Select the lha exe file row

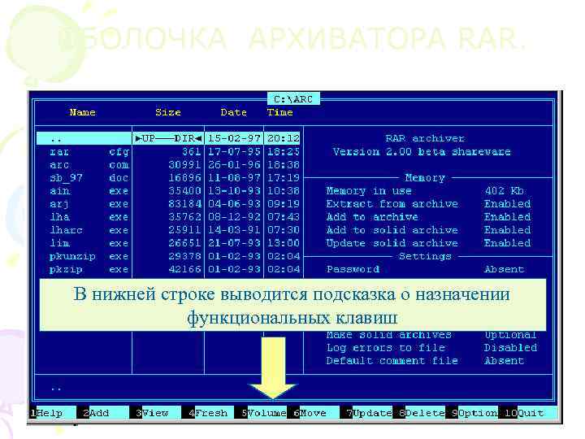pyautogui.click(x=168, y=217)
